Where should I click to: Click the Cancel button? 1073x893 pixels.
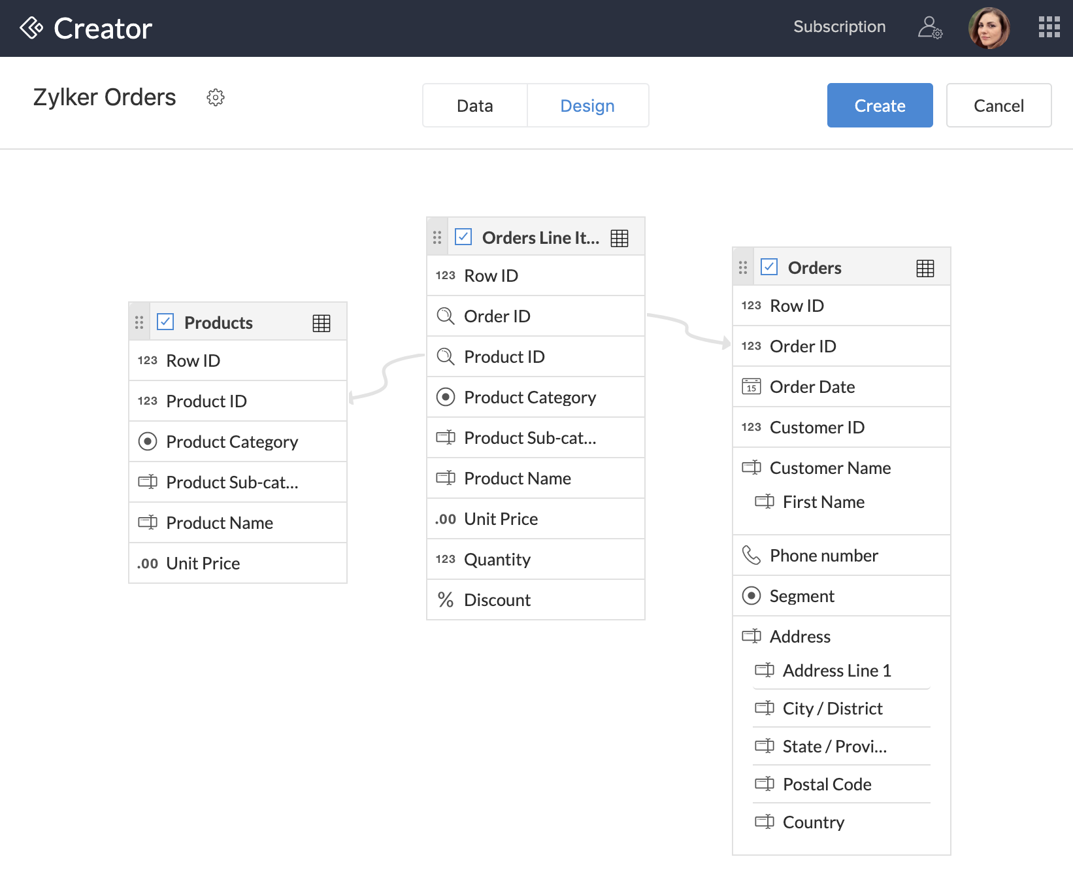(x=999, y=105)
